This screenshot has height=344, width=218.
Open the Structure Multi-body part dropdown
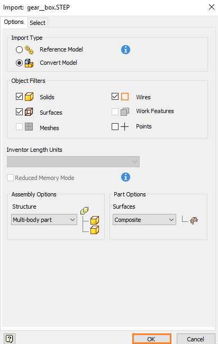pyautogui.click(x=44, y=220)
